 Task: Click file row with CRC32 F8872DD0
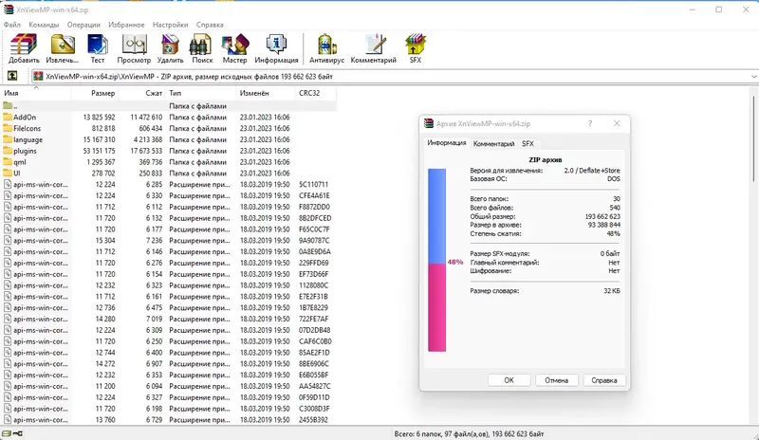[x=169, y=207]
